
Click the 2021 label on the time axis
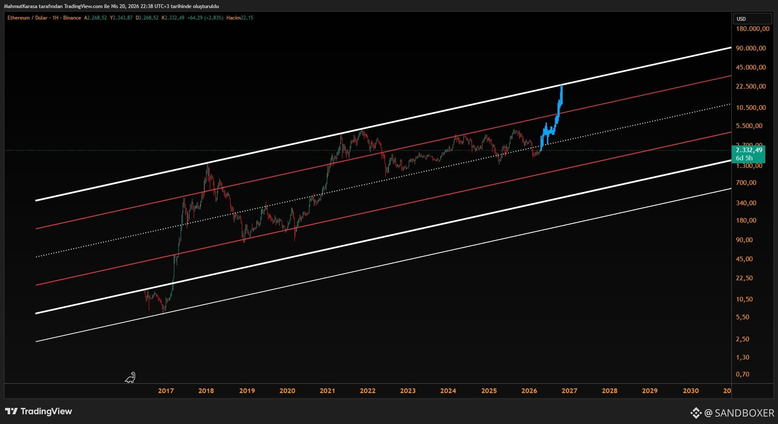(x=327, y=391)
